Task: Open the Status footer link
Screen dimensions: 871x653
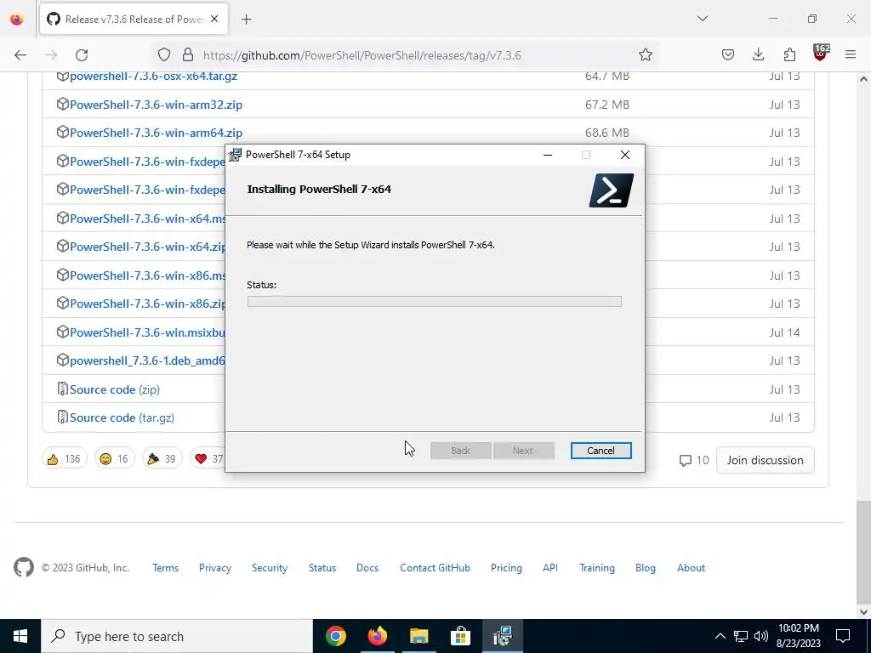Action: (322, 568)
